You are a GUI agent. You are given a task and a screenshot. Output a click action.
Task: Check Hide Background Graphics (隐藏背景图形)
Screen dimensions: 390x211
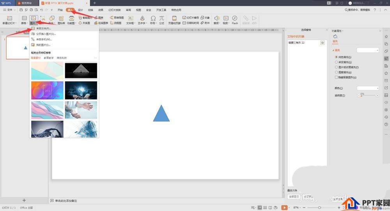tap(336, 77)
